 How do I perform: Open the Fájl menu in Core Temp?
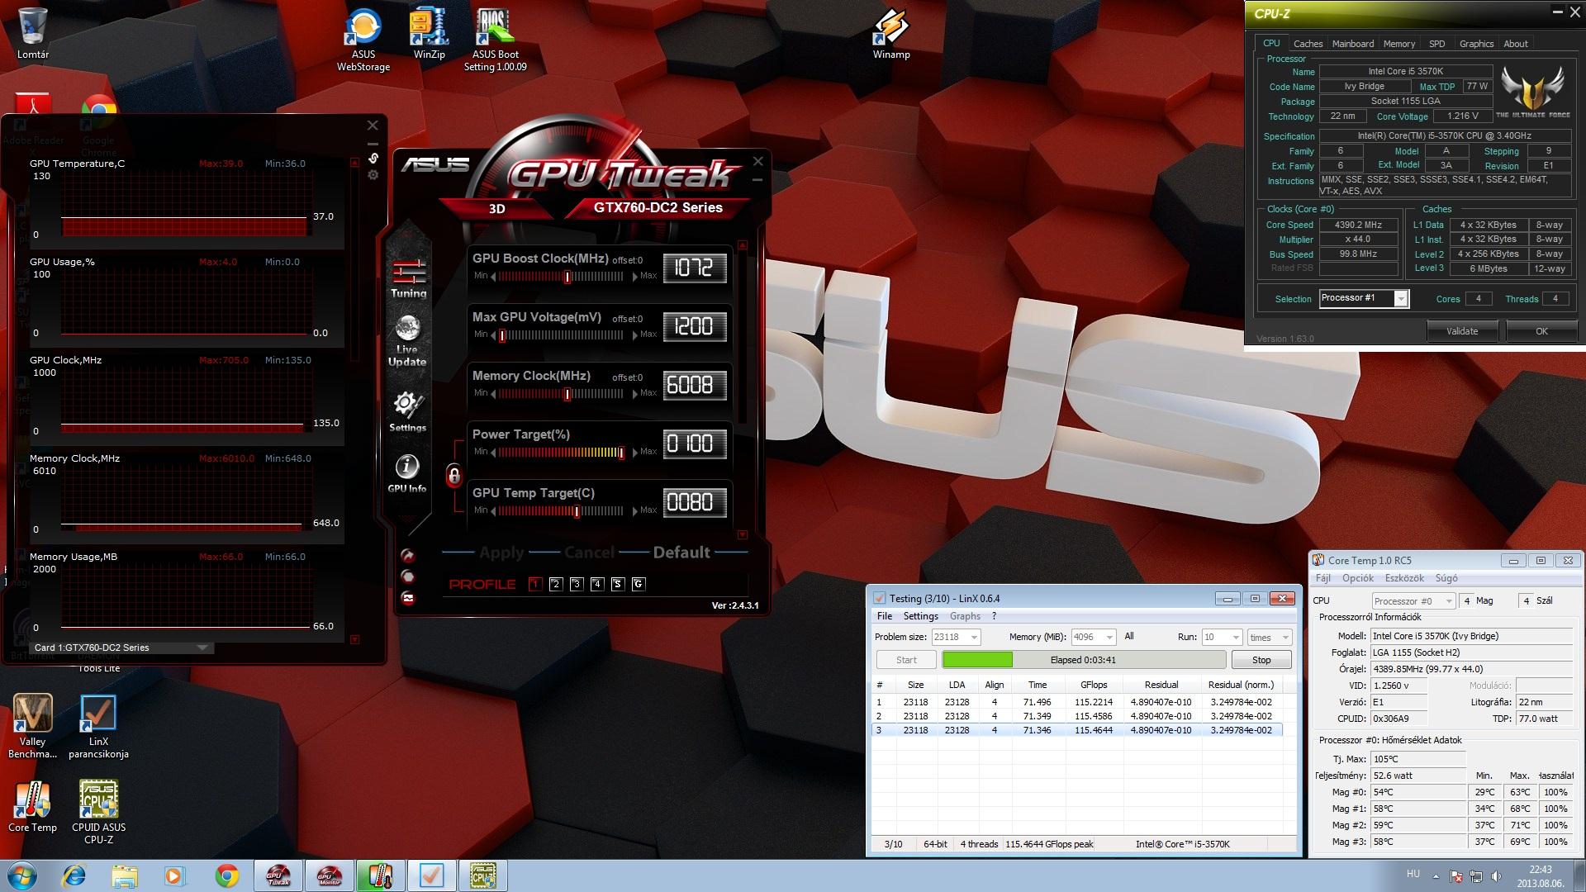[x=1322, y=578]
